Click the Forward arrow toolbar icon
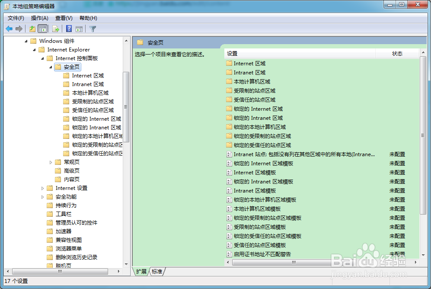 coord(19,29)
